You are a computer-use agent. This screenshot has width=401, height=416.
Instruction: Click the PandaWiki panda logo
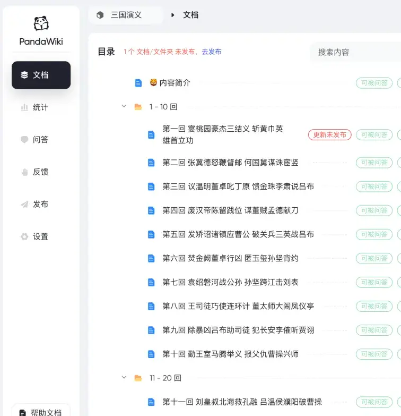(x=41, y=23)
